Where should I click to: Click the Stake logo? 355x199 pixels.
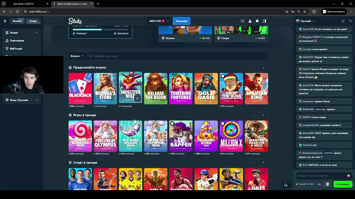coord(75,21)
